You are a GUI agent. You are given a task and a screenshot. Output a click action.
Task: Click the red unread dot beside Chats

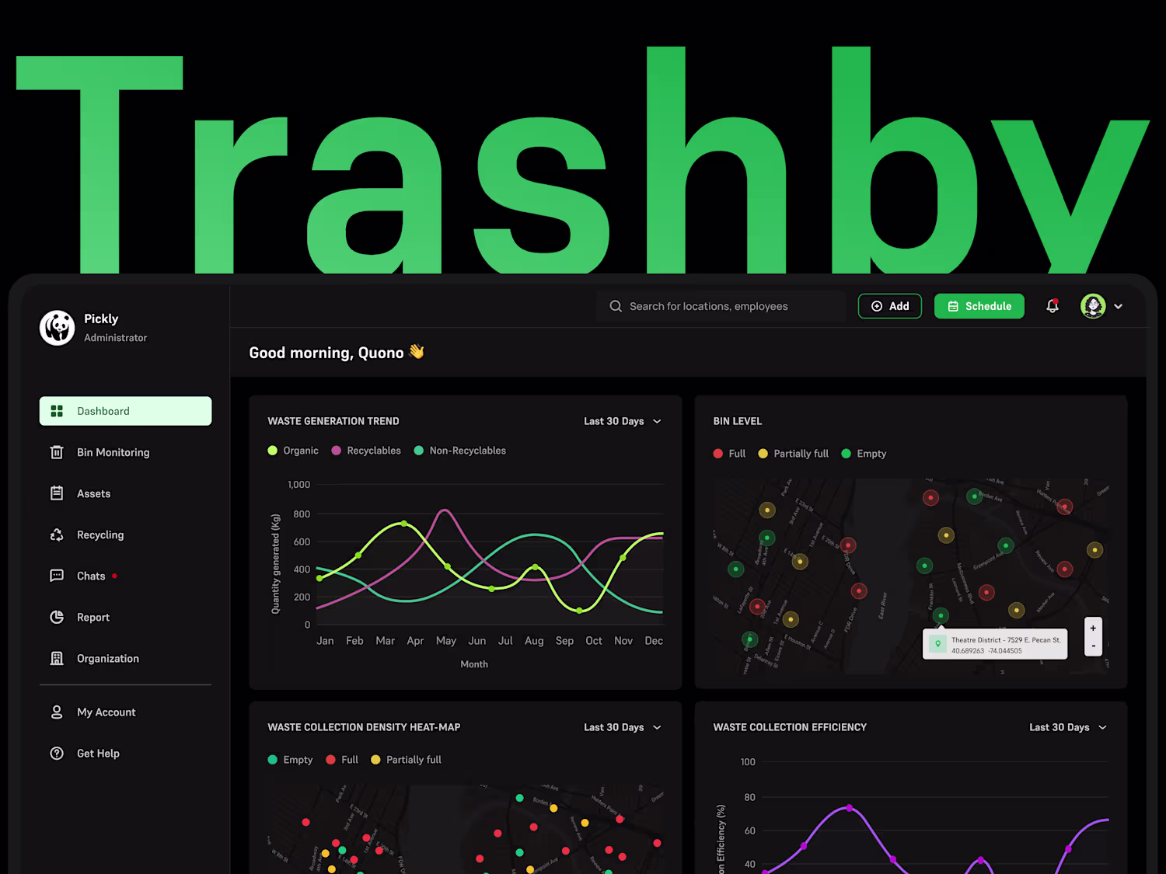click(114, 576)
